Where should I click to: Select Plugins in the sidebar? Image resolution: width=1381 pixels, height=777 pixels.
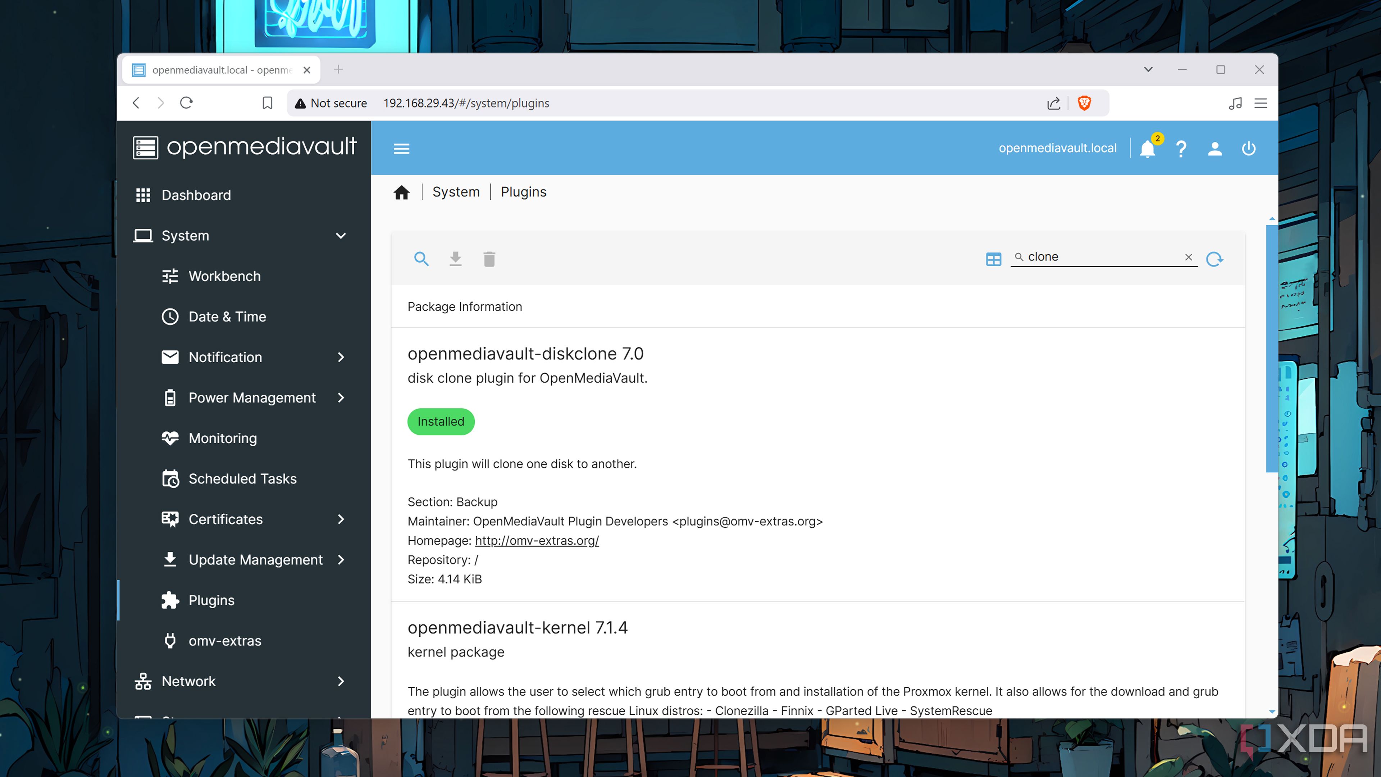[244, 601]
